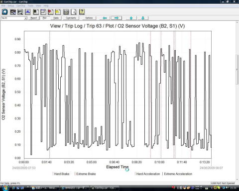The width and height of the screenshot is (239, 191).
Task: Click the right cyan arrow button
Action: [117, 18]
